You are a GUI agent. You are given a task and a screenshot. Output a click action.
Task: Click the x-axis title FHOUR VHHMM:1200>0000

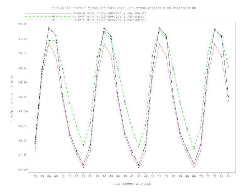(131, 184)
